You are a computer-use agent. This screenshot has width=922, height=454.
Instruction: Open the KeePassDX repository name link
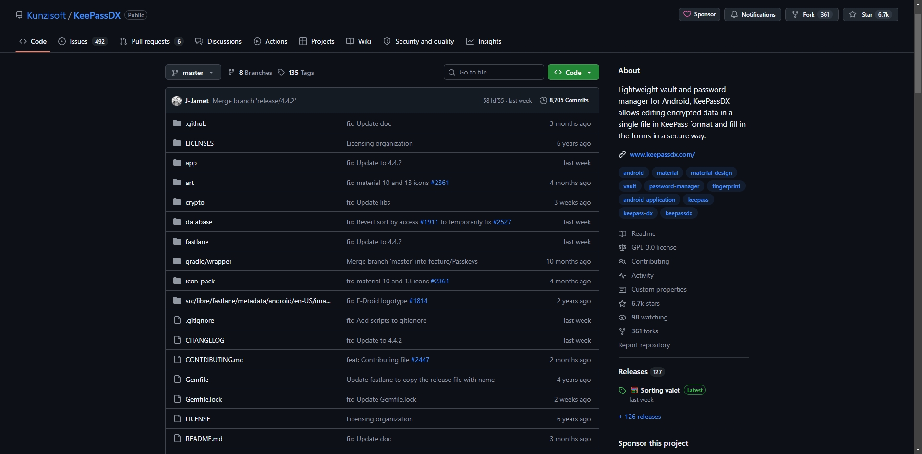tap(97, 15)
